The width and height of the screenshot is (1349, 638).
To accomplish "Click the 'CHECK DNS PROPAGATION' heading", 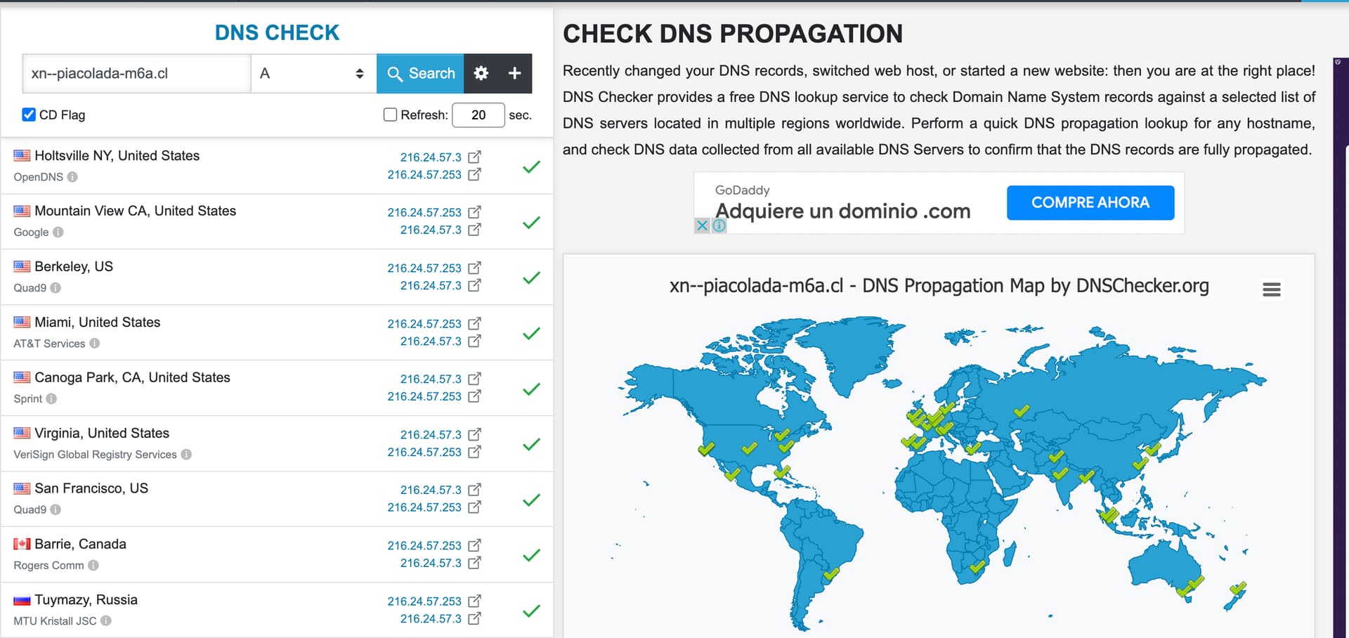I will [733, 34].
